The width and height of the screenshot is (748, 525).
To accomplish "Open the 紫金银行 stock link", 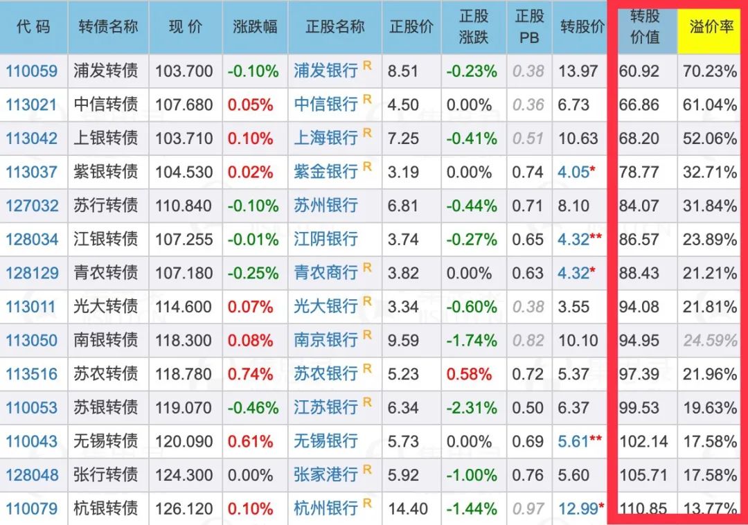I will point(326,172).
